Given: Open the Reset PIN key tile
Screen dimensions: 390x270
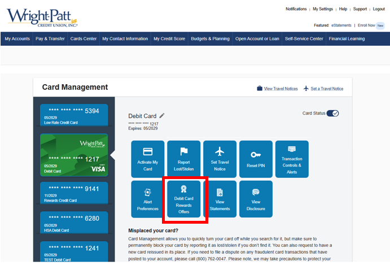Looking at the screenshot, I should (256, 159).
